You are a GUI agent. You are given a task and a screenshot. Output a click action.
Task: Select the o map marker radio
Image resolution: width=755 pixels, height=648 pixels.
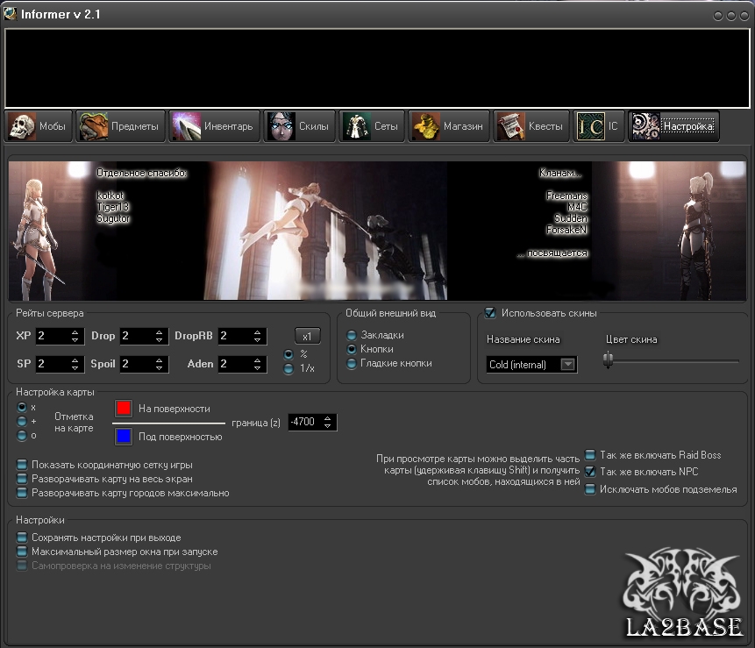pyautogui.click(x=22, y=436)
